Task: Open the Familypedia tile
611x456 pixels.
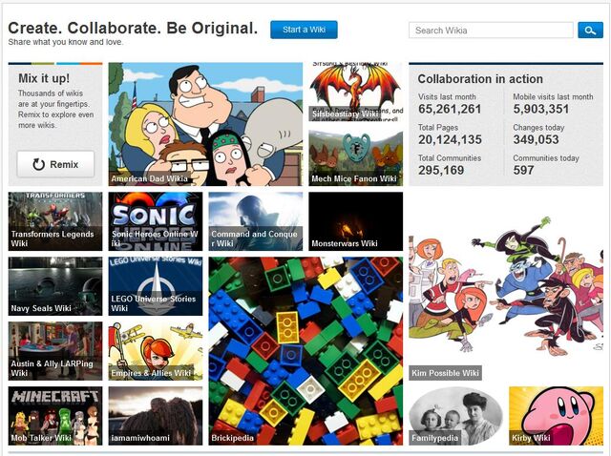Action: pos(456,416)
